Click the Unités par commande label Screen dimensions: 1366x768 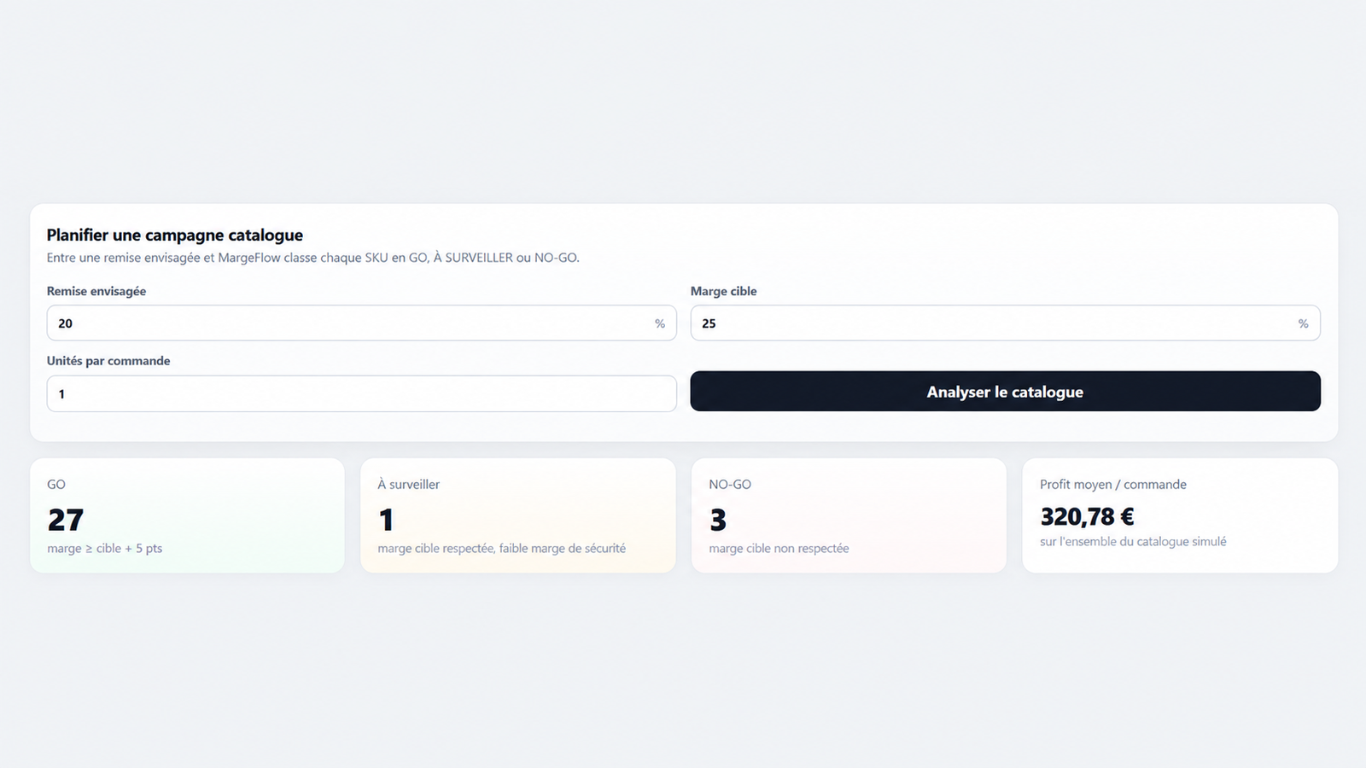108,361
